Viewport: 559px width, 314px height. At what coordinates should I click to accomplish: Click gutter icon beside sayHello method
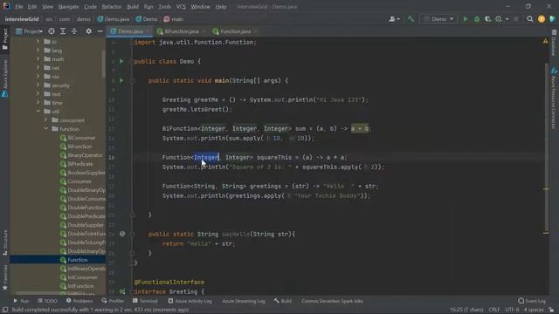coord(122,234)
